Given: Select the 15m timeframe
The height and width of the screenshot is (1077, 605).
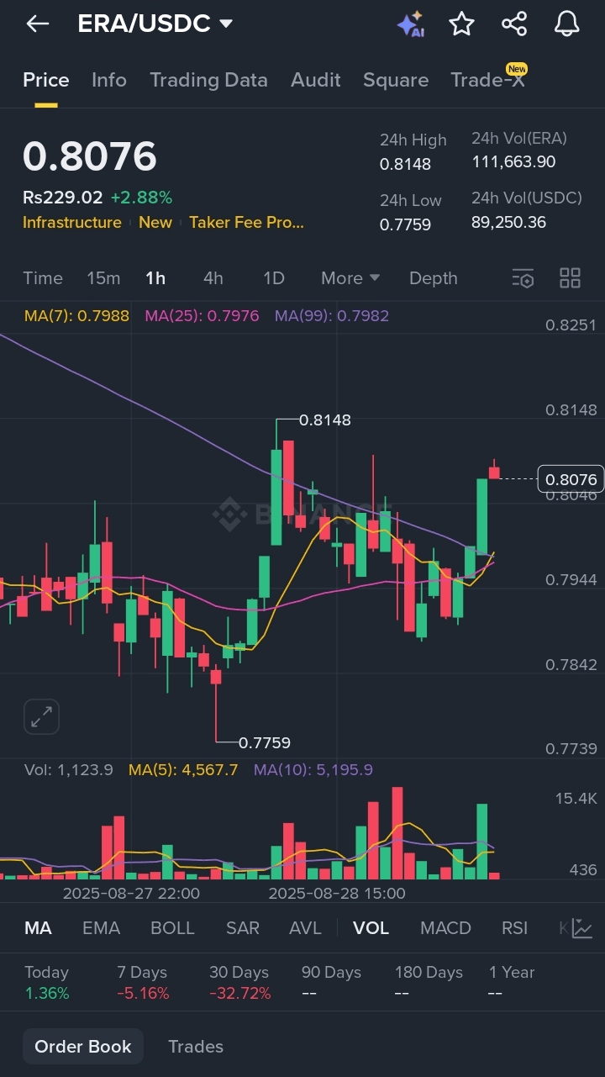Looking at the screenshot, I should (103, 278).
